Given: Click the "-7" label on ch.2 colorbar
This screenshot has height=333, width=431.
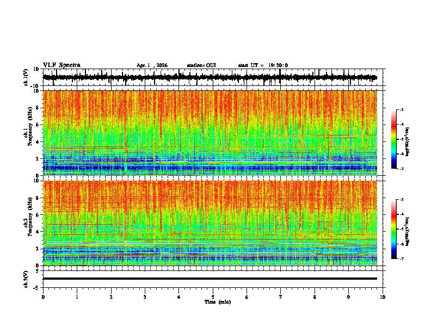Looking at the screenshot, I should (x=402, y=258).
